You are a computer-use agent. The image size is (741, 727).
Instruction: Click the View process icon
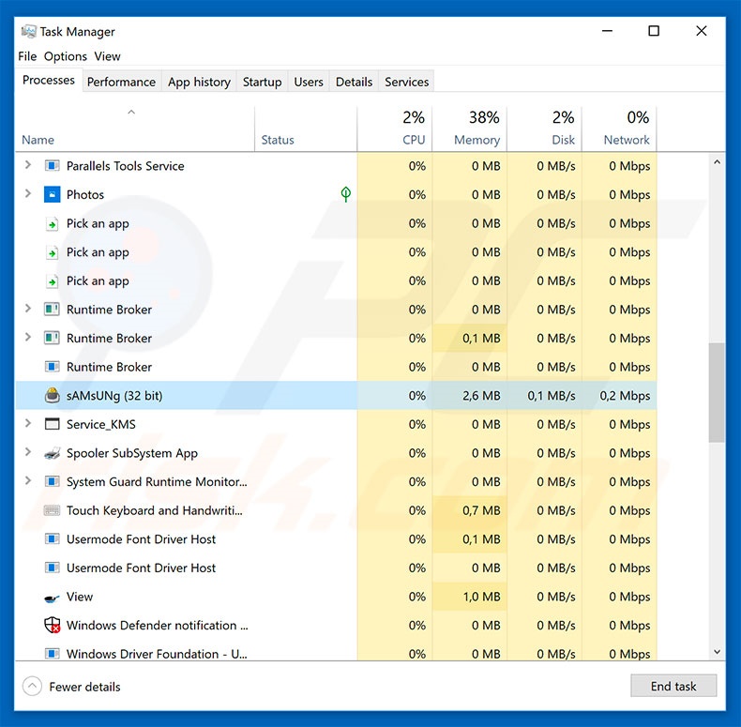coord(53,598)
